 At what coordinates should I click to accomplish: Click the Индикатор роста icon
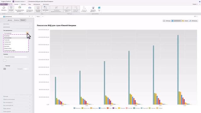point(67,8)
